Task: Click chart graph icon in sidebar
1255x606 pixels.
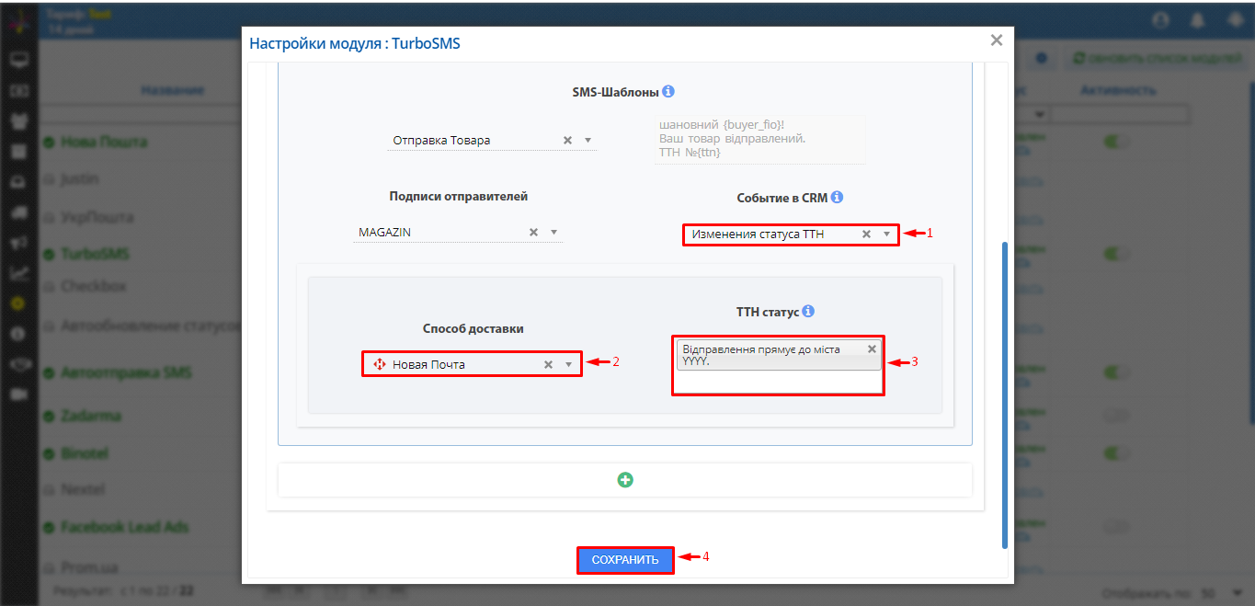Action: 18,272
